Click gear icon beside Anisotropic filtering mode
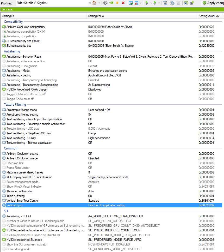Image resolution: width=224 pixels, height=252 pixels. 4,110
